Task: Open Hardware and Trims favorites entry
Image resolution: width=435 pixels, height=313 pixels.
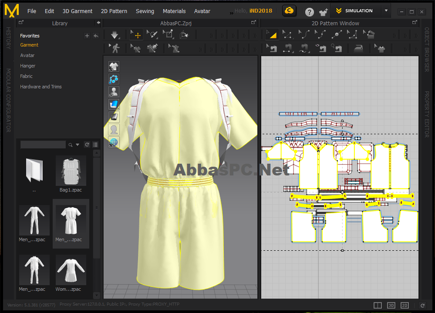Action: 41,87
